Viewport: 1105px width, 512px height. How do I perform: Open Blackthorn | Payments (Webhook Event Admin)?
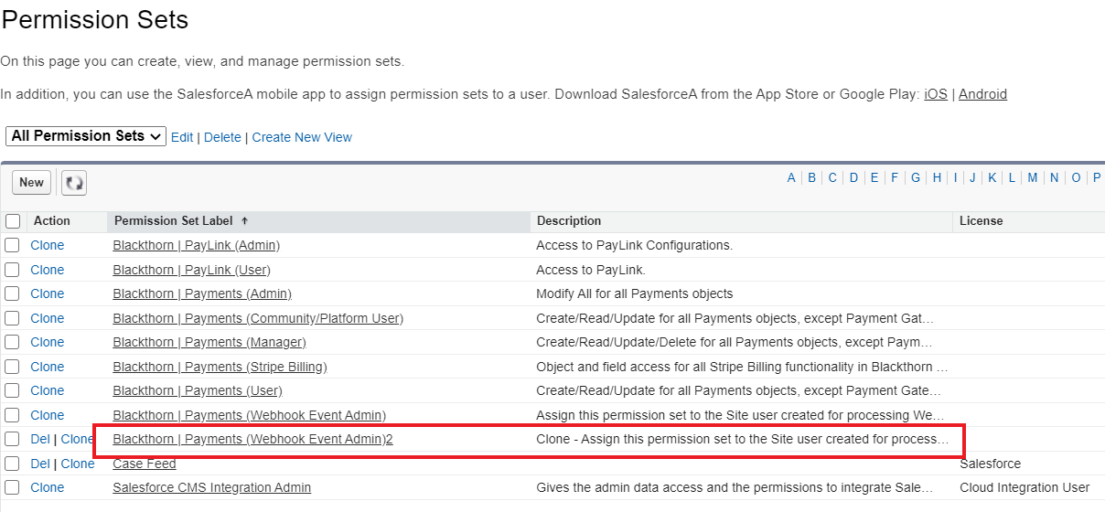click(x=249, y=415)
